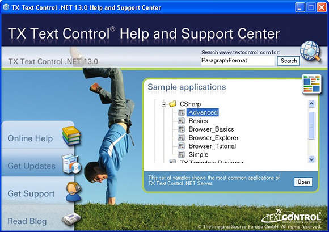Open the Get Support section

coord(31,193)
